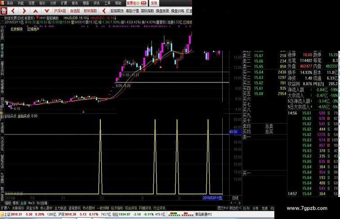The width and height of the screenshot is (340, 219).
Task: Open the 经济指标 tab
Action: 117,208
